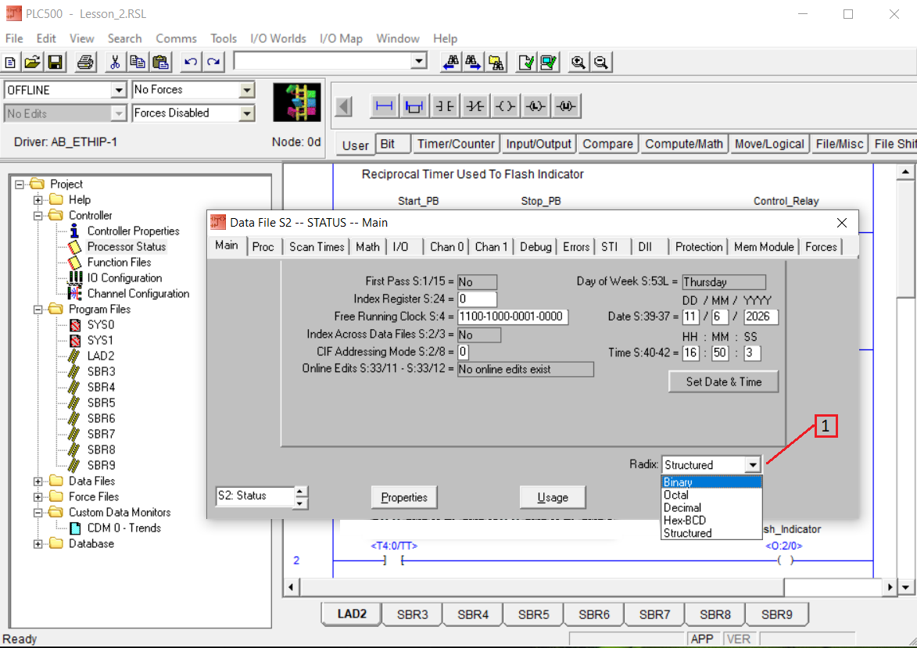The image size is (917, 648).
Task: Insert an Examine If Closed contact
Action: tap(445, 106)
